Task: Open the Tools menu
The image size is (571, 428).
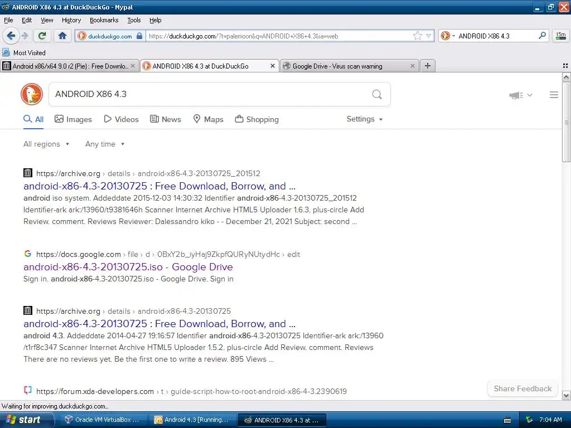Action: [x=134, y=20]
